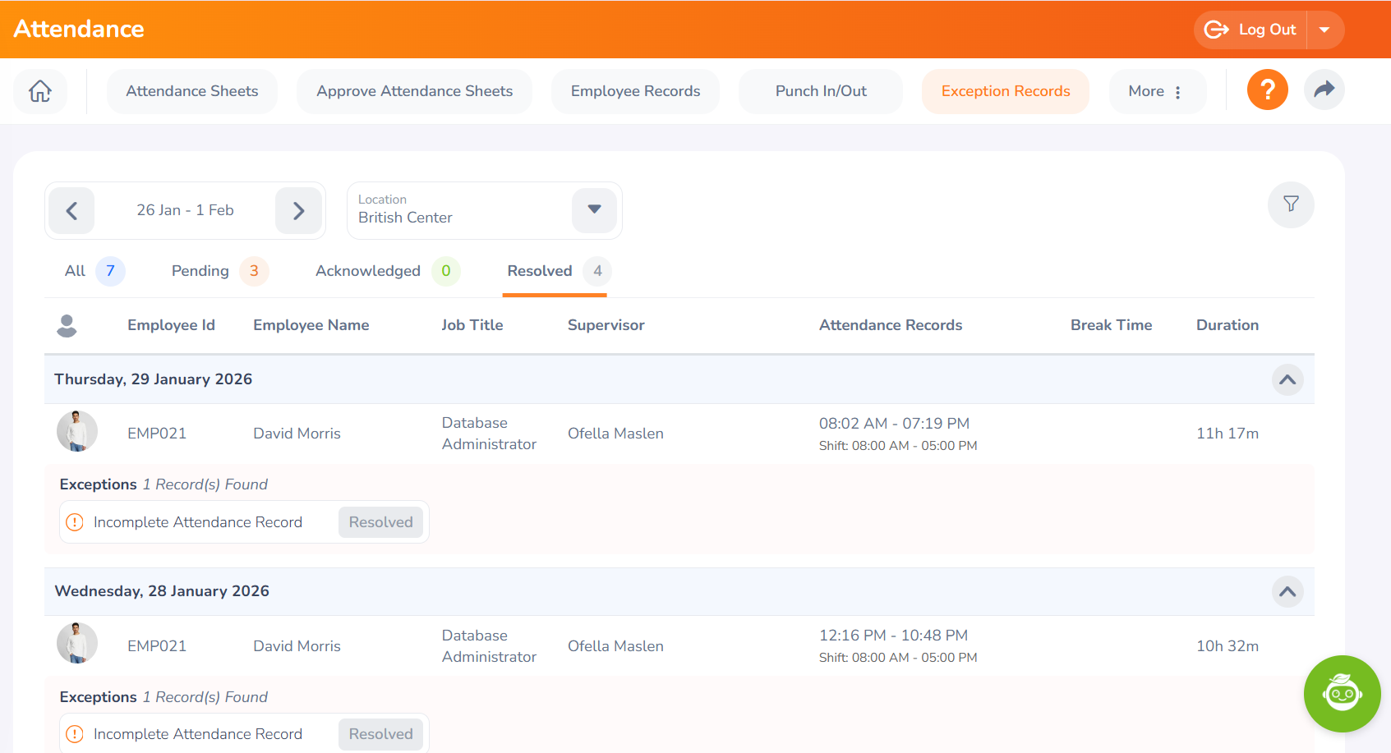The image size is (1391, 753).
Task: Click David Morris's photo in Thursday row
Action: click(77, 432)
